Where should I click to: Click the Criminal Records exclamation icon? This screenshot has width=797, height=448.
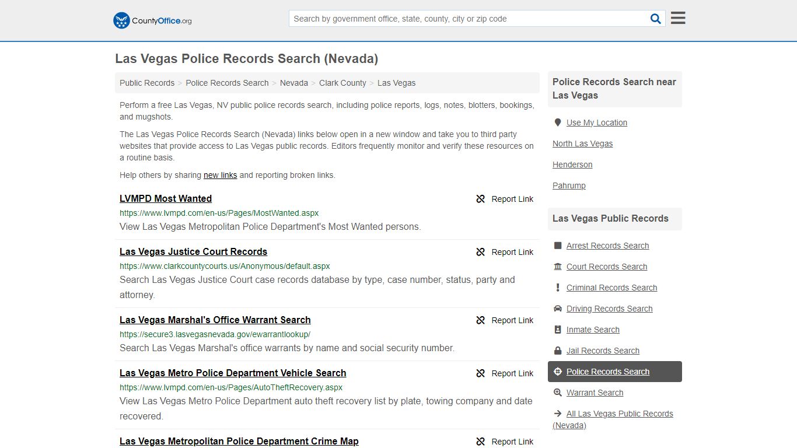[x=558, y=288]
